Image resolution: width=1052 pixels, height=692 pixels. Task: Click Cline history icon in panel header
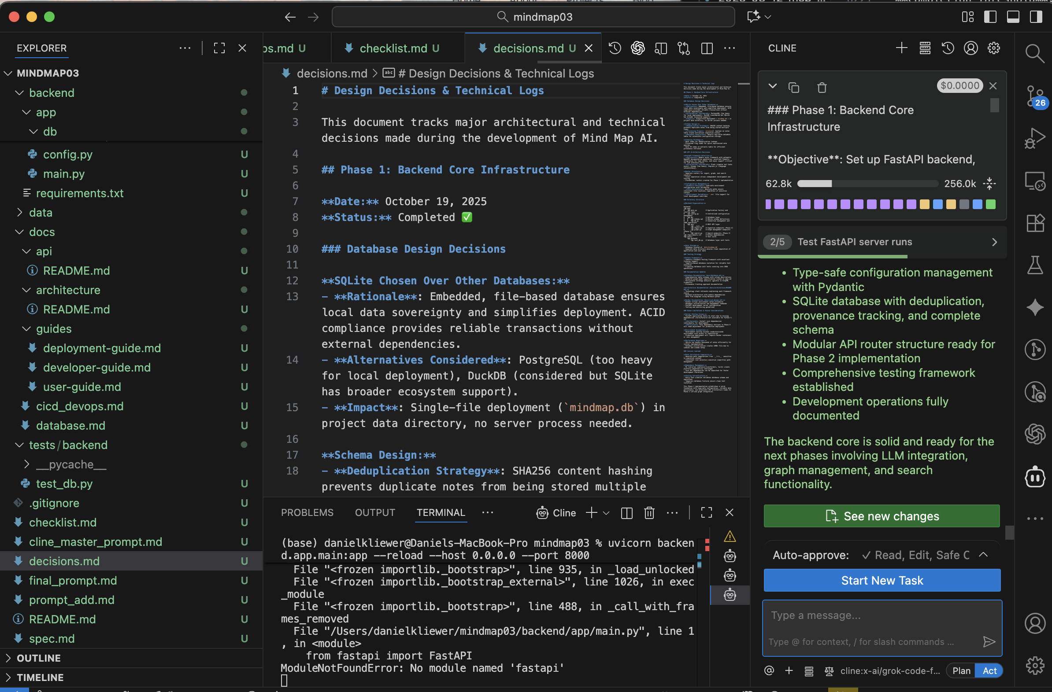pyautogui.click(x=948, y=48)
